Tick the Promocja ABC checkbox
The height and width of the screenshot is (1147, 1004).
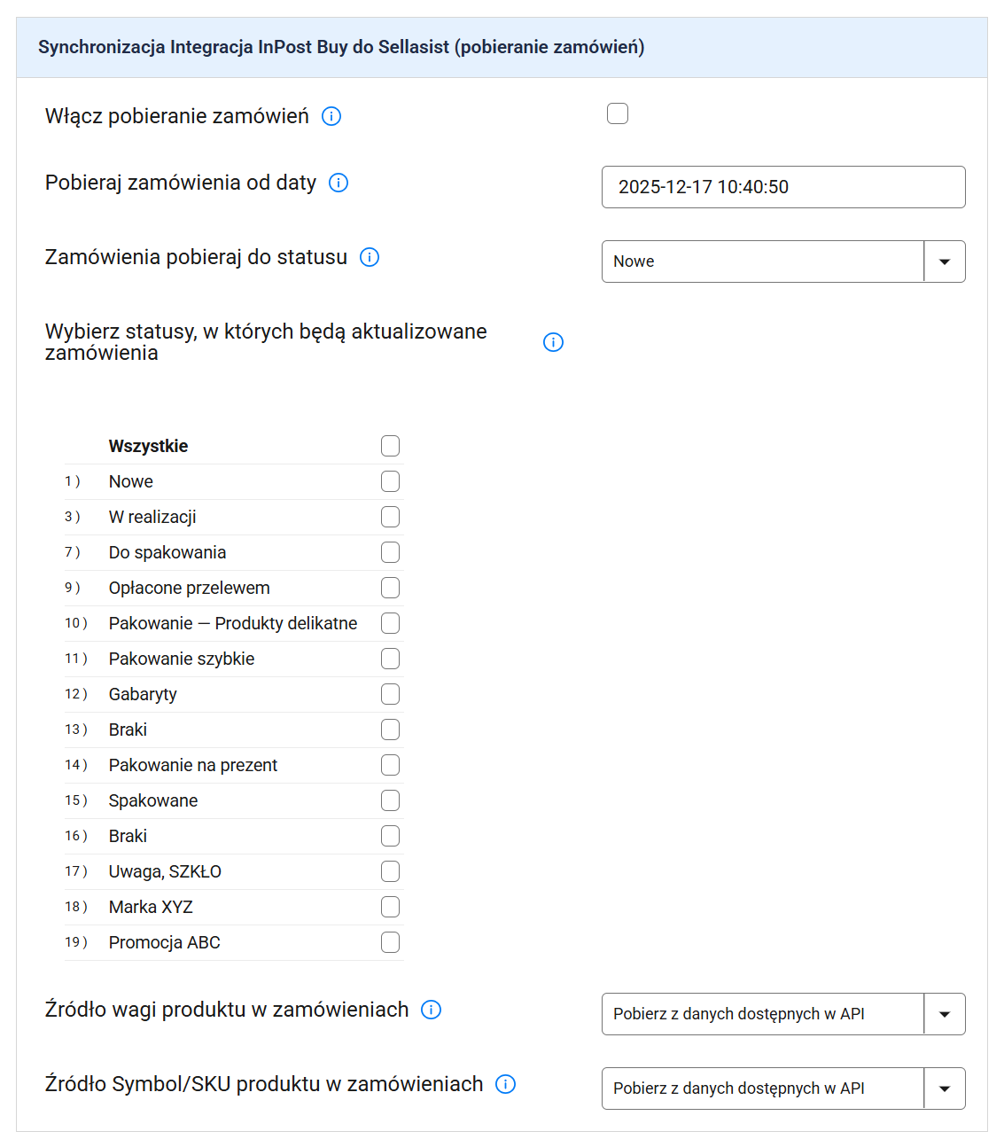pyautogui.click(x=390, y=942)
